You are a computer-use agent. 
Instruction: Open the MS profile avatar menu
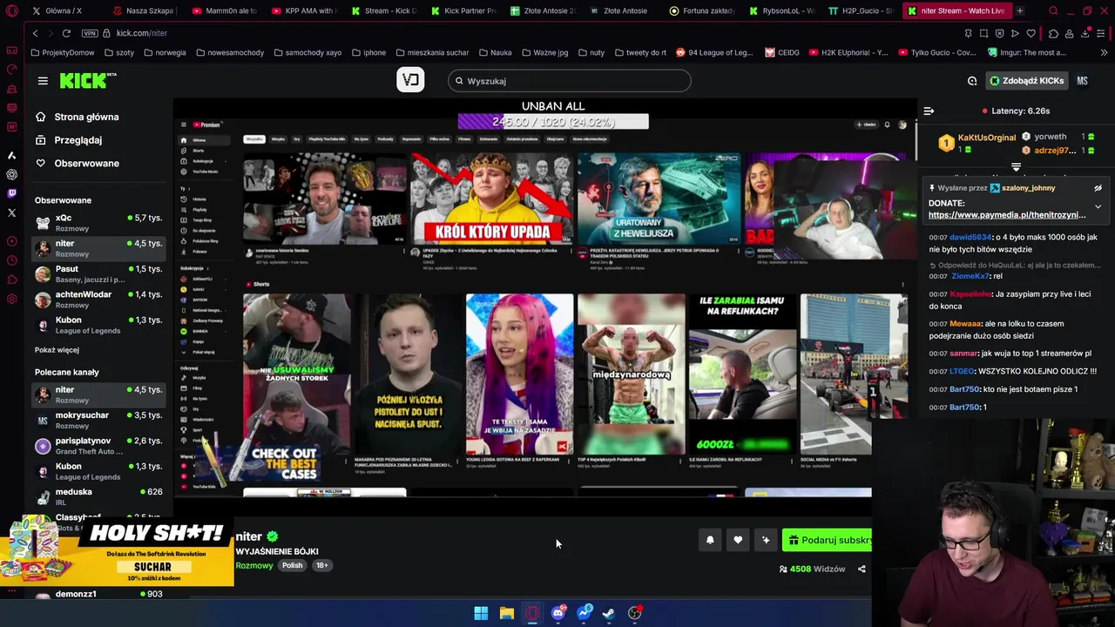pos(1082,81)
